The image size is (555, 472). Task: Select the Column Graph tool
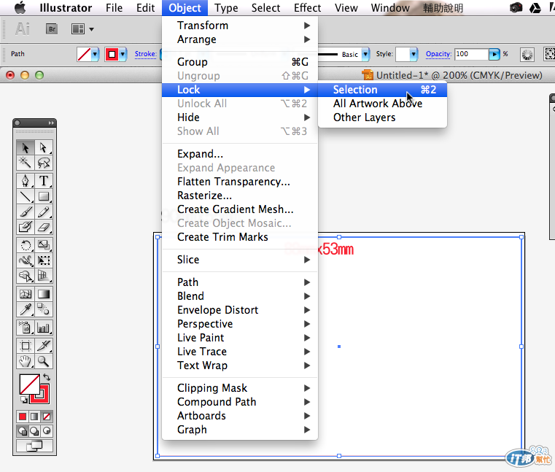click(44, 328)
